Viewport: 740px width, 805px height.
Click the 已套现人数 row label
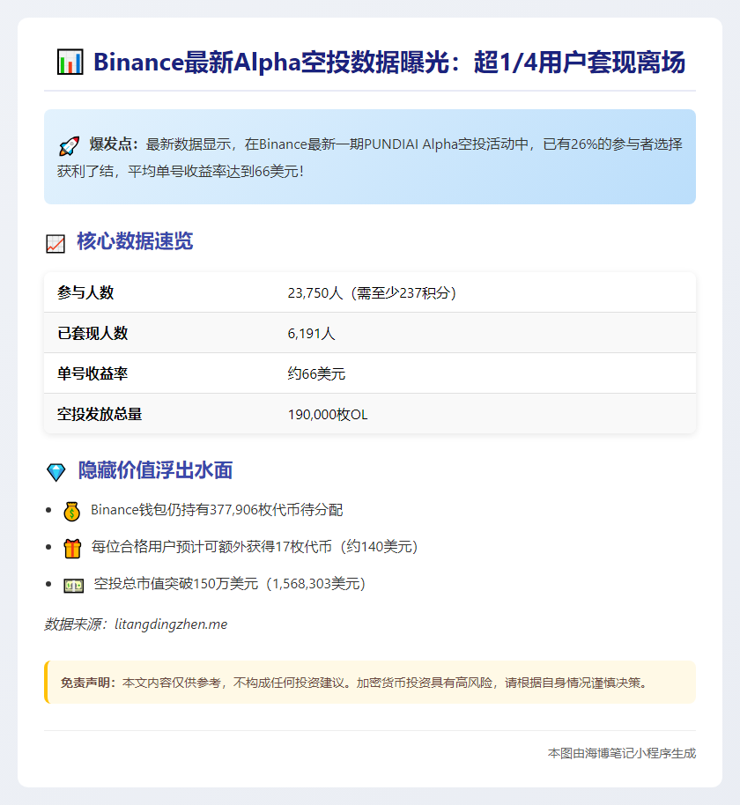[x=92, y=333]
